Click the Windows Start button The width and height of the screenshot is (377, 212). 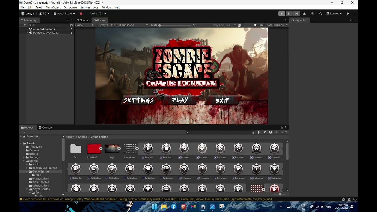(154, 207)
